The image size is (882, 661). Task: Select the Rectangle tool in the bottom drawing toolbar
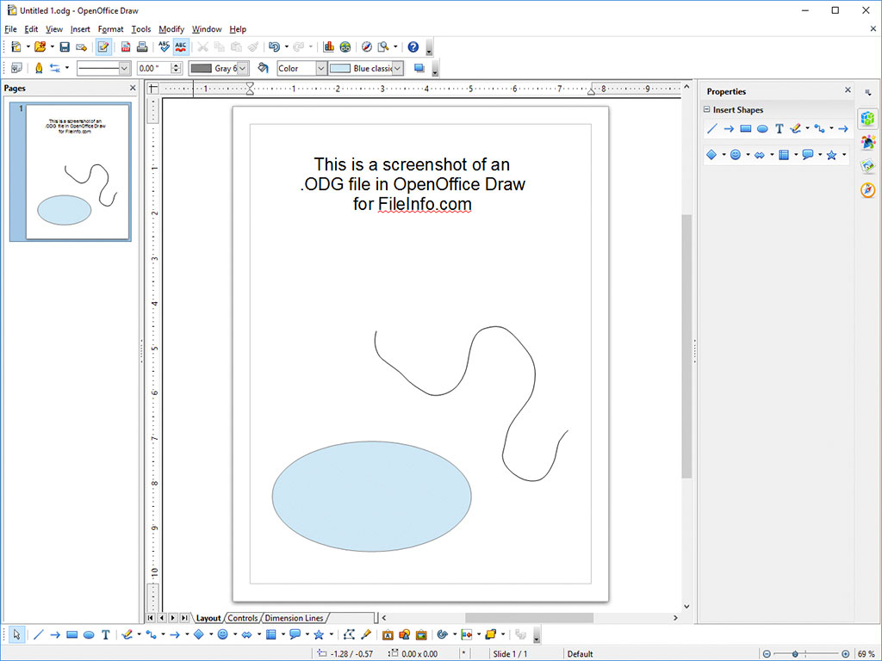[x=72, y=635]
